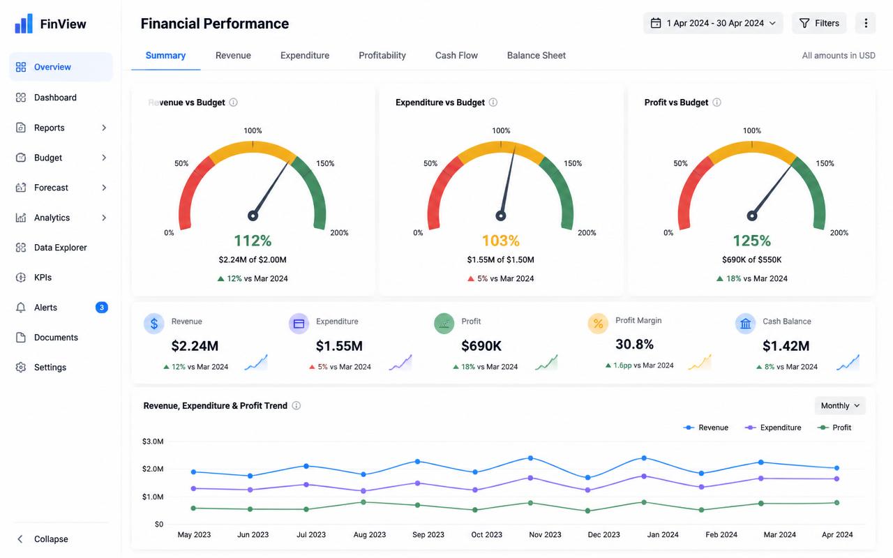
Task: Click info icon next to Profit vs Budget
Action: (x=716, y=103)
